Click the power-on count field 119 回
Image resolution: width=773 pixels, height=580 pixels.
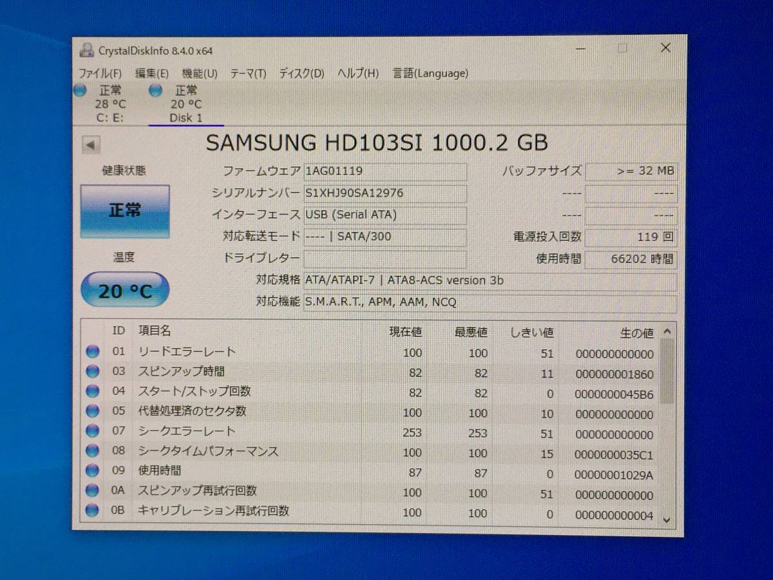[x=631, y=237]
